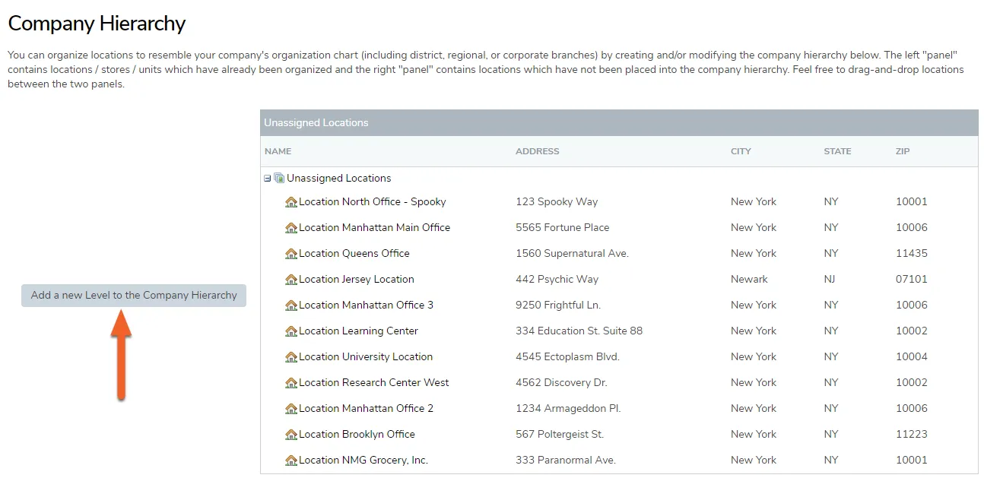Image resolution: width=984 pixels, height=478 pixels.
Task: Click the state cell NJ
Action: [x=830, y=280]
